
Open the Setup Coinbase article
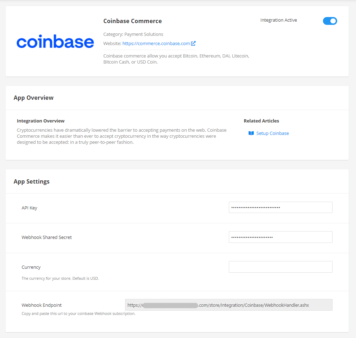click(x=273, y=133)
